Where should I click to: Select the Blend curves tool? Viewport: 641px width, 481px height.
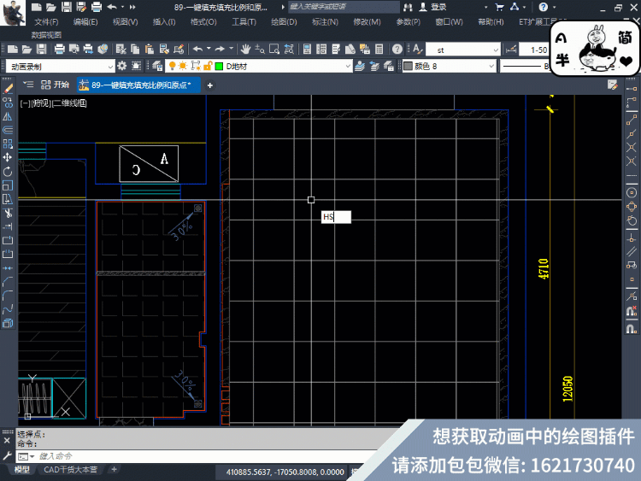8,310
